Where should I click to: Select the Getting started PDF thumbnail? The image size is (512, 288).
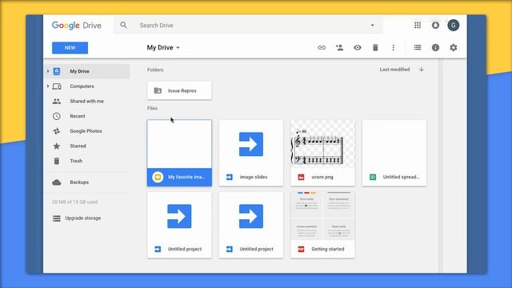pos(322,216)
